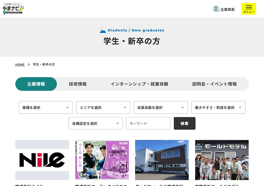Screen dimensions: 264x186
Task: Click the breadcrumb chevron separator arrow
Action: click(x=29, y=65)
